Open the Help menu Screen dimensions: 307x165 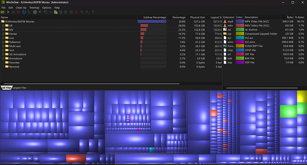tap(57, 8)
